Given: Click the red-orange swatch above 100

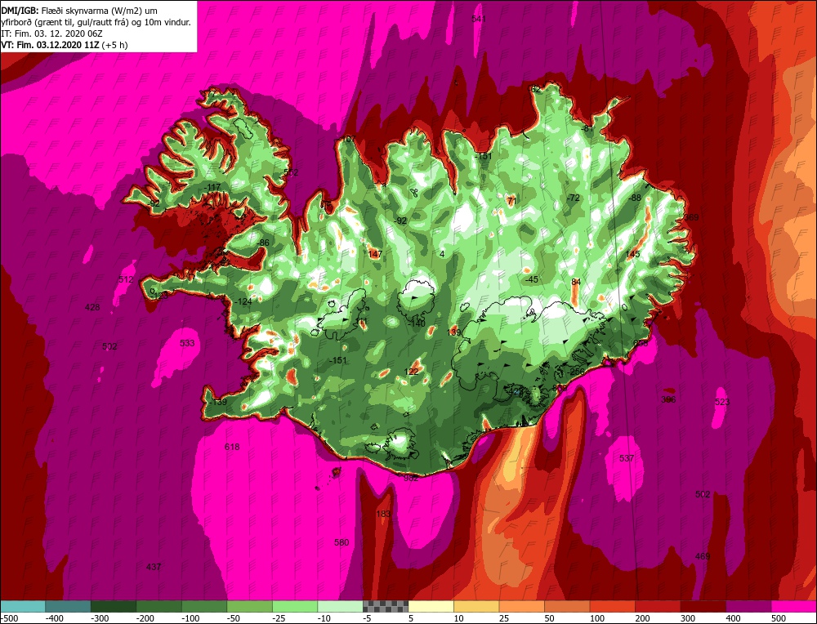Looking at the screenshot, I should [612, 606].
